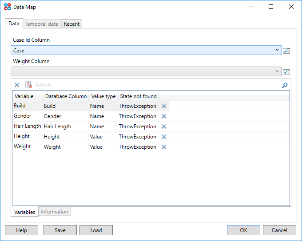Toggle the checkbox icon beside Weight Column
This screenshot has height=241, width=302.
286,72
